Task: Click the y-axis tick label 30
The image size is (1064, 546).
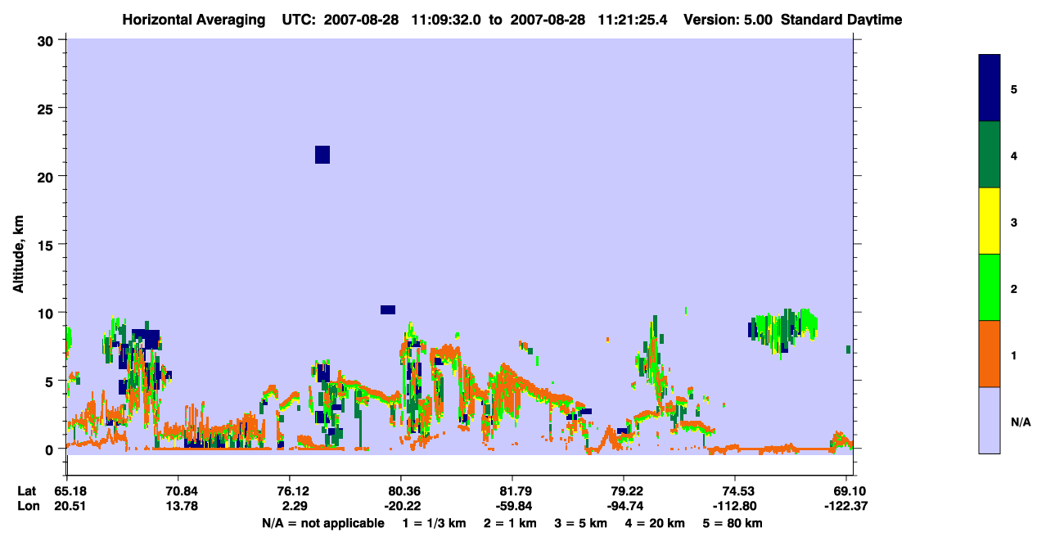Action: [47, 40]
